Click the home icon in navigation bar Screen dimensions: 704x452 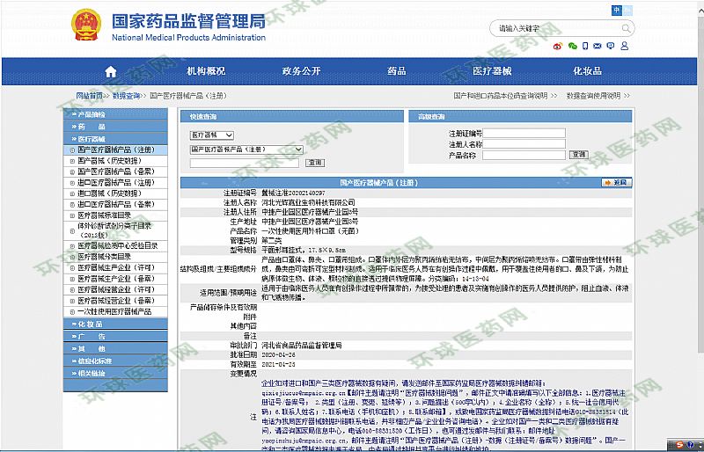click(110, 71)
